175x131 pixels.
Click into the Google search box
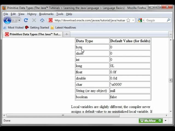pos(156,20)
